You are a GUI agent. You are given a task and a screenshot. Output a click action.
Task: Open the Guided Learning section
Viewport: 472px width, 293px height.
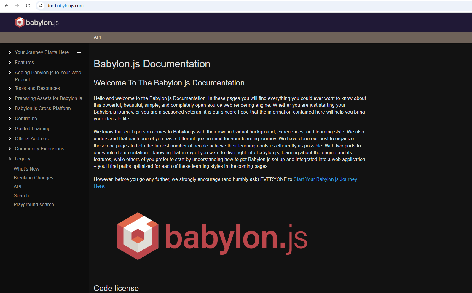coord(33,128)
